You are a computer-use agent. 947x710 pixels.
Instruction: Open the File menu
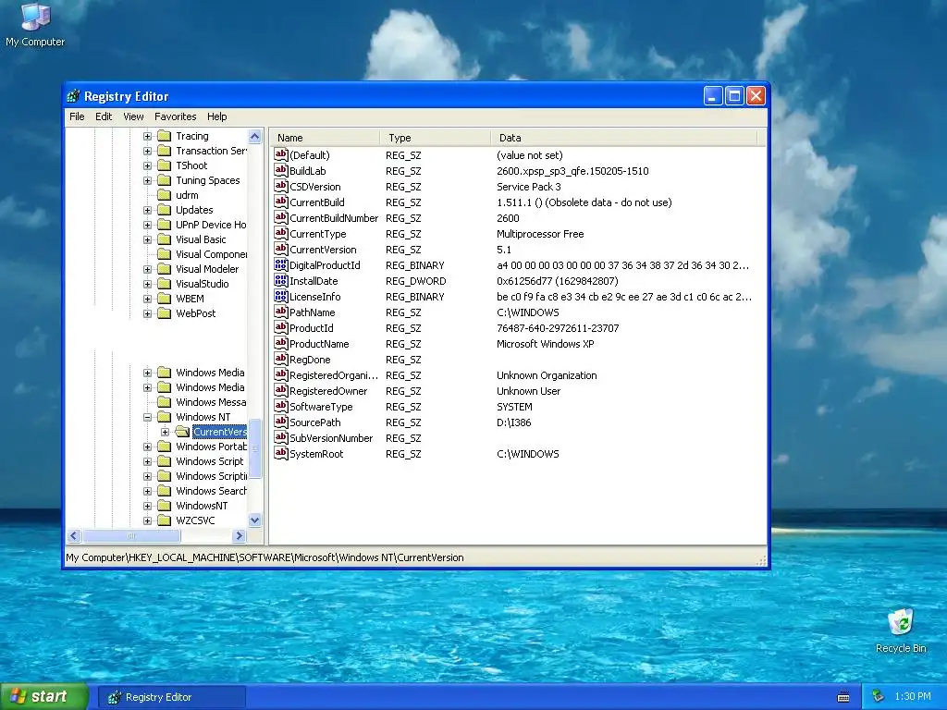tap(77, 116)
